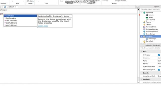The height and width of the screenshot is (90, 161).
Task: Toggle the ShowDevelopmentGui checkbox
Action: [x=159, y=70]
